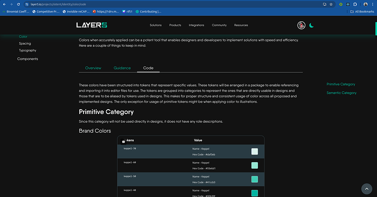Open the site information icon in the address bar
377x197 pixels.
(x=27, y=4)
